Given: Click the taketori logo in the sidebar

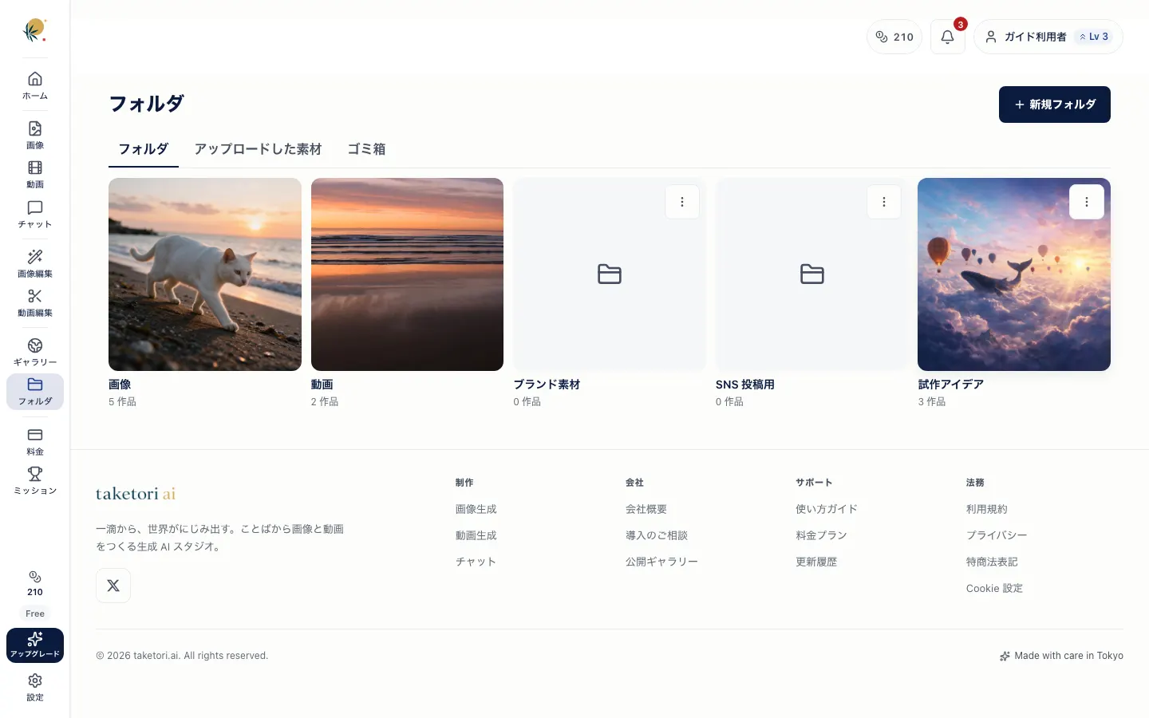Looking at the screenshot, I should coord(34,30).
